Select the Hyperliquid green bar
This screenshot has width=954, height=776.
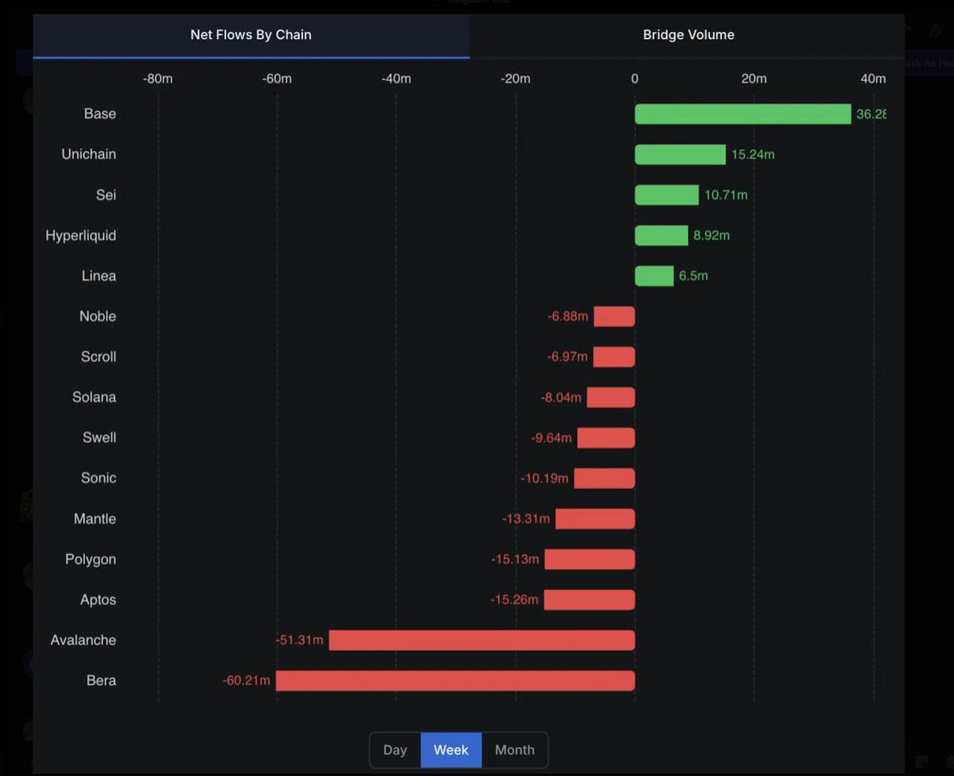[x=661, y=235]
